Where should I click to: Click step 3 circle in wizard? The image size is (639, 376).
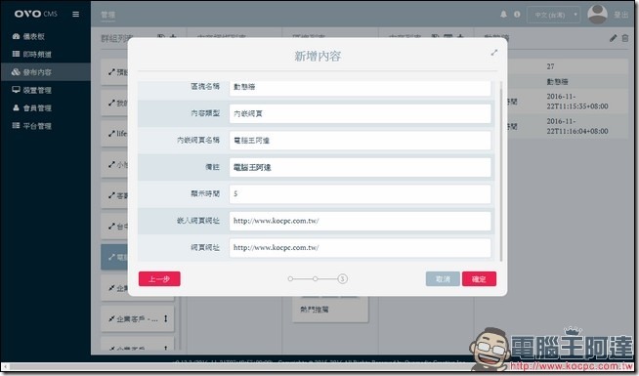pos(342,279)
